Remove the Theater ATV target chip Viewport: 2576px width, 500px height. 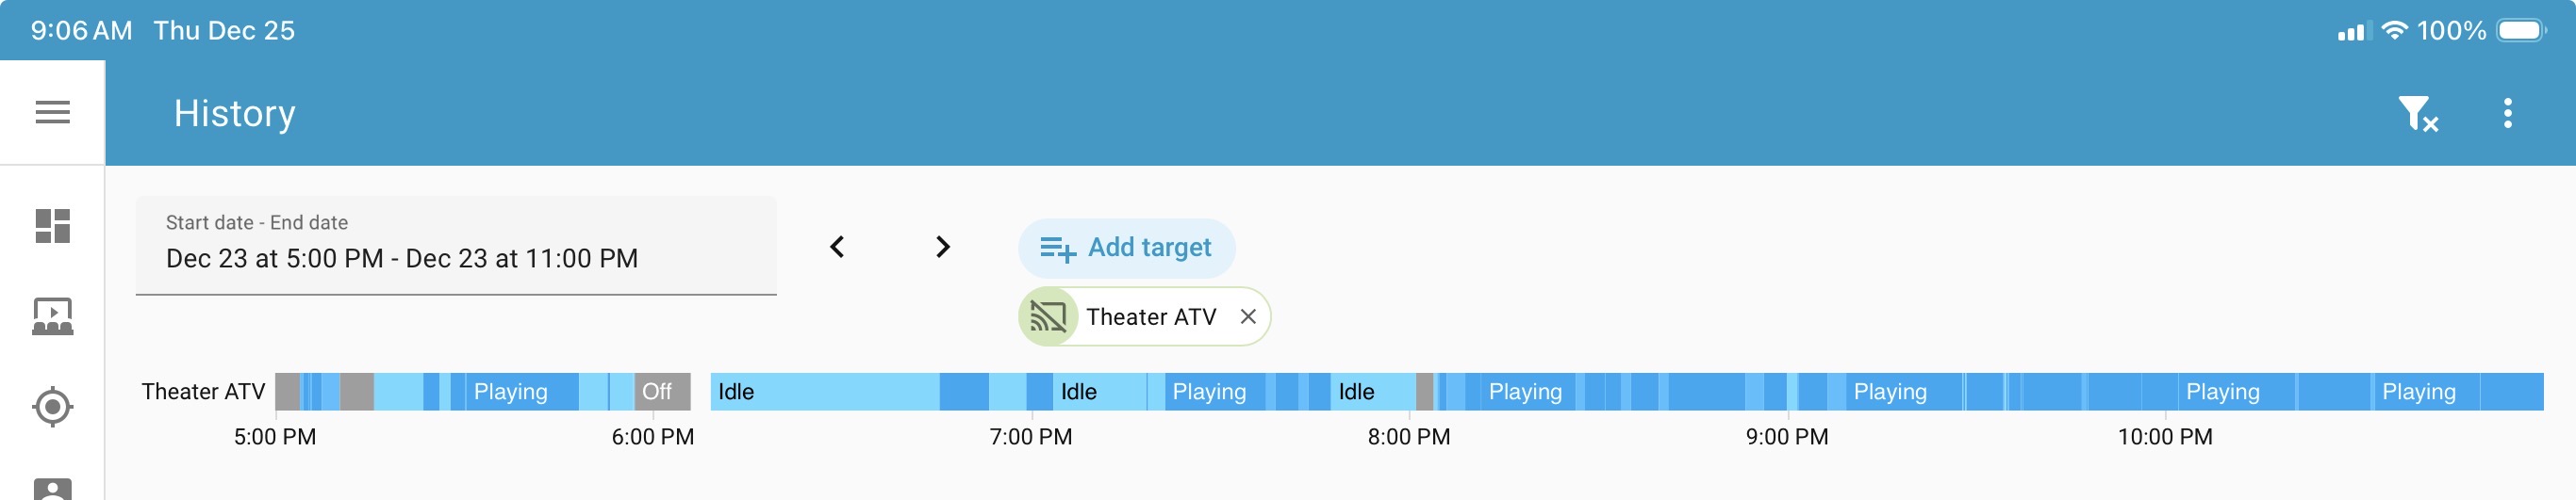[x=1247, y=317]
